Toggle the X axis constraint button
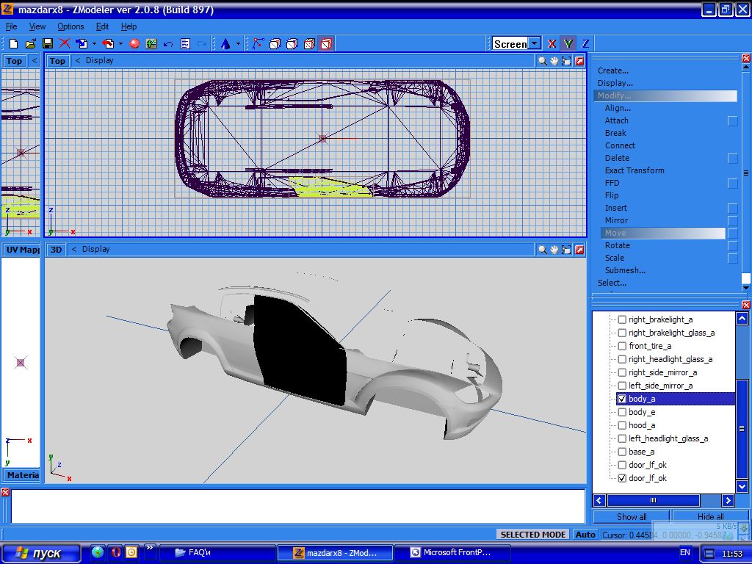752x564 pixels. click(552, 44)
